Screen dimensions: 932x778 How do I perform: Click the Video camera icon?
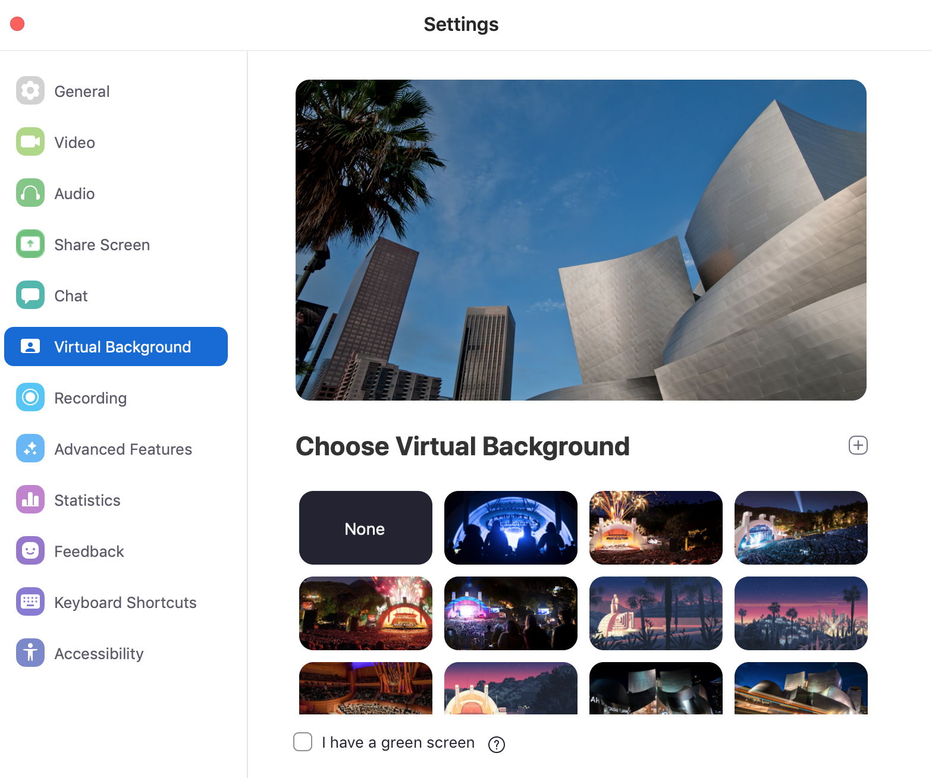(30, 141)
